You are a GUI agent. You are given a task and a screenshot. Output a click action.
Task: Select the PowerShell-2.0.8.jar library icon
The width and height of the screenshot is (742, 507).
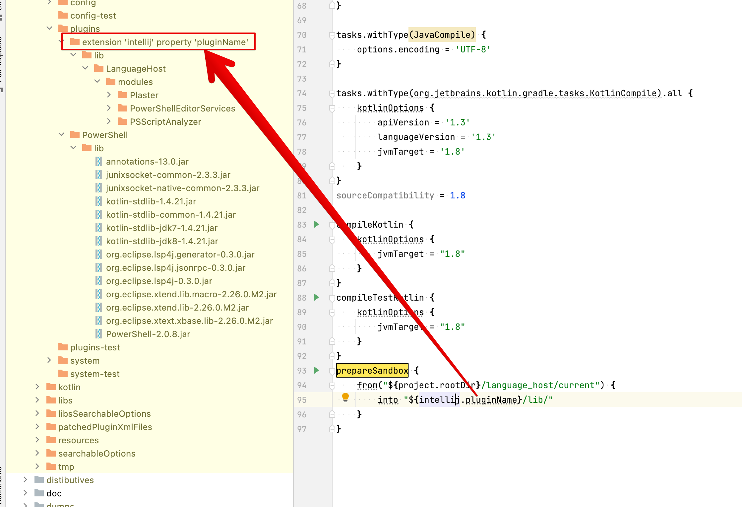point(99,334)
